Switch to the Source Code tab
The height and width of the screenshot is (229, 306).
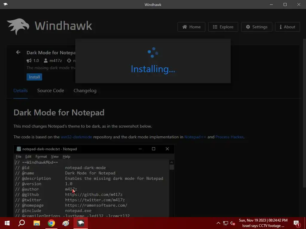[51, 91]
